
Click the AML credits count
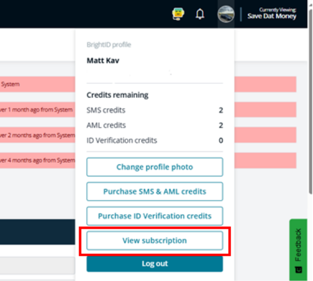pos(221,125)
